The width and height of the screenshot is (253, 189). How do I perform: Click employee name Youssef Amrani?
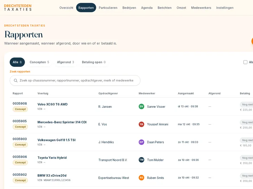click(x=158, y=124)
